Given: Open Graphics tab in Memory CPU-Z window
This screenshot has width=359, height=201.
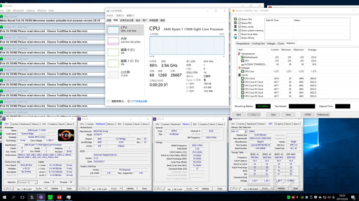Looking at the screenshot, I should point(204,124).
